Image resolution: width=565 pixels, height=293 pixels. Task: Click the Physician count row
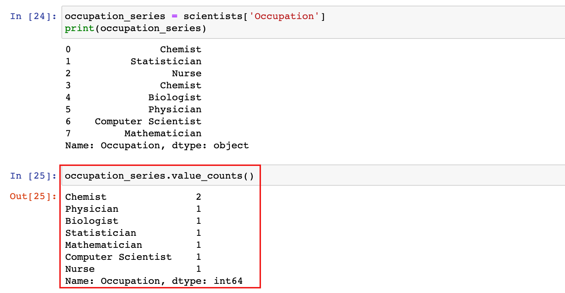click(x=133, y=209)
